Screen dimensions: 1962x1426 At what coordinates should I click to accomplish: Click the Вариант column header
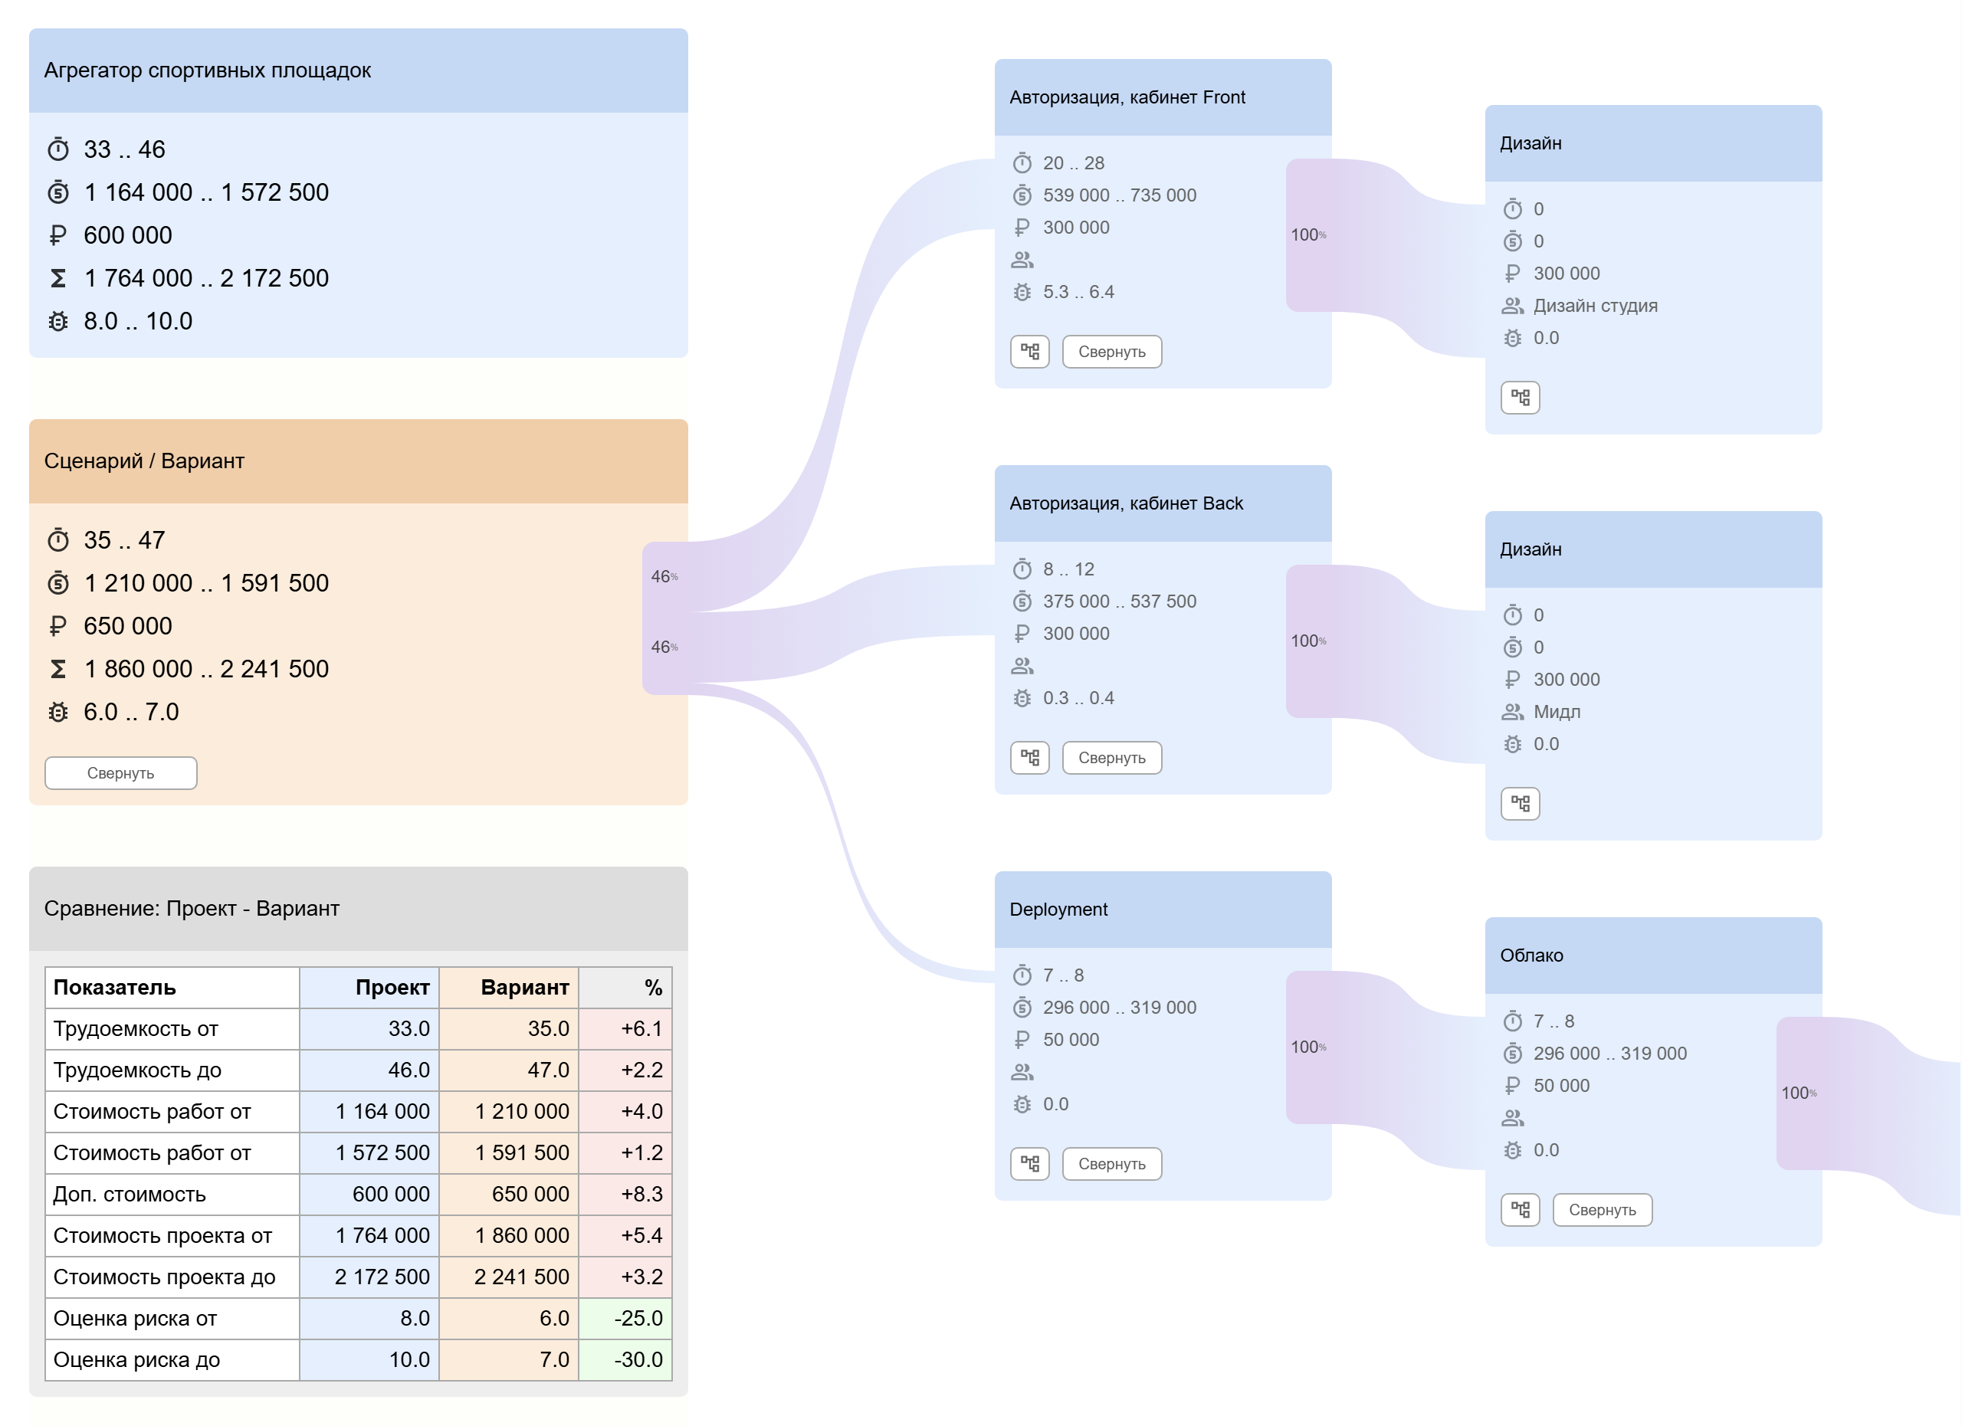pyautogui.click(x=509, y=988)
